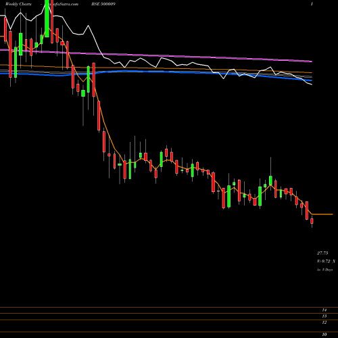Image resolution: width=338 pixels, height=338 pixels.
Task: Click the 27.75 price value
Action: click(x=322, y=254)
